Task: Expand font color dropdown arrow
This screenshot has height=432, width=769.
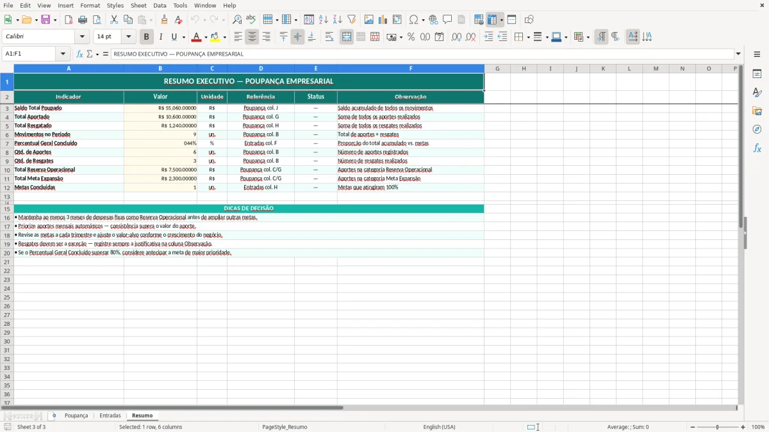Action: pyautogui.click(x=206, y=38)
